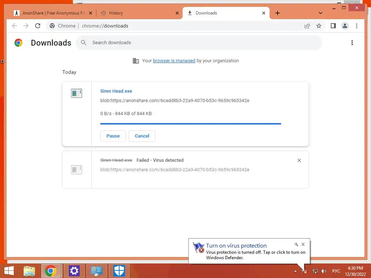Cancel the Siren Head.exe download
Viewport: 371px width, 278px height.
click(142, 136)
